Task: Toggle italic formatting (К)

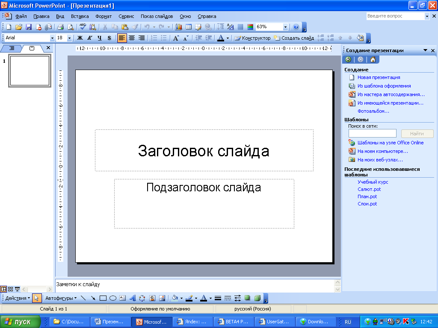Action: pyautogui.click(x=89, y=38)
